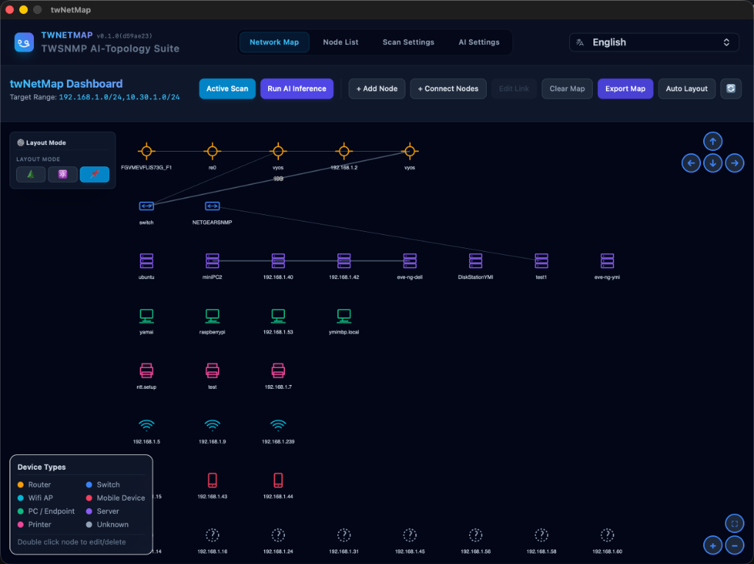
Task: Click the test1 server node
Action: pyautogui.click(x=541, y=261)
